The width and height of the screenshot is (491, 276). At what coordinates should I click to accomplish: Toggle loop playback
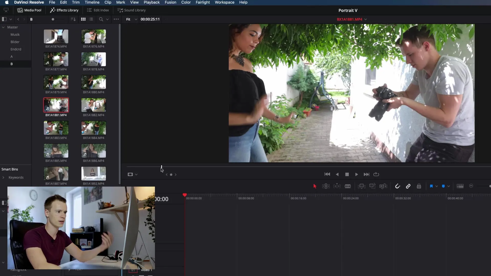point(376,174)
